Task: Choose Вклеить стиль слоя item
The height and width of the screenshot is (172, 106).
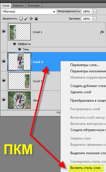Action: [85, 168]
